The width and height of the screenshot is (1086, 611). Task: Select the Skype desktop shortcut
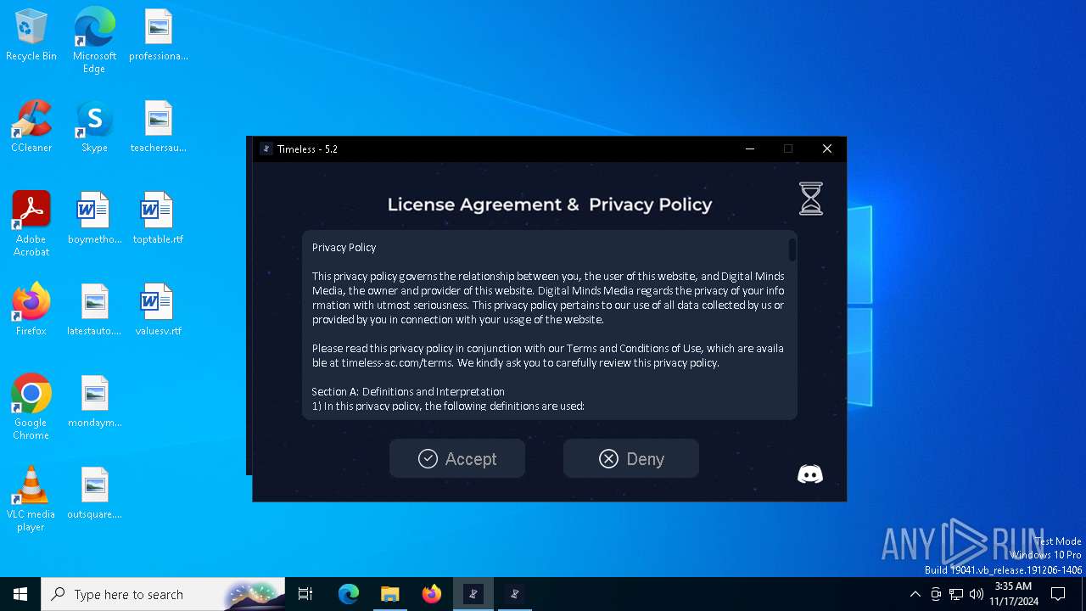tap(94, 126)
